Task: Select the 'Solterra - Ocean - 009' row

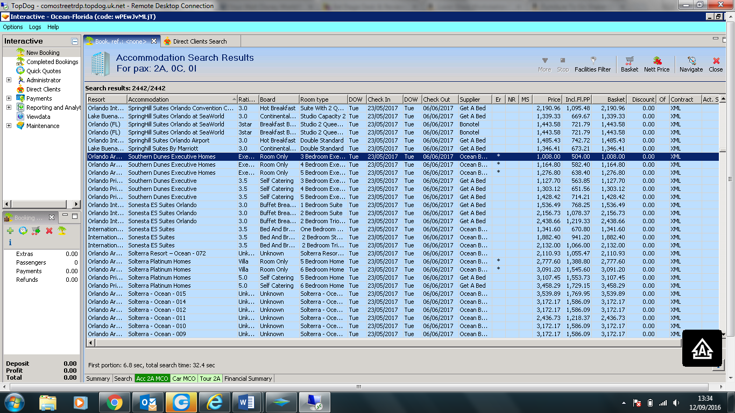Action: tap(402, 334)
